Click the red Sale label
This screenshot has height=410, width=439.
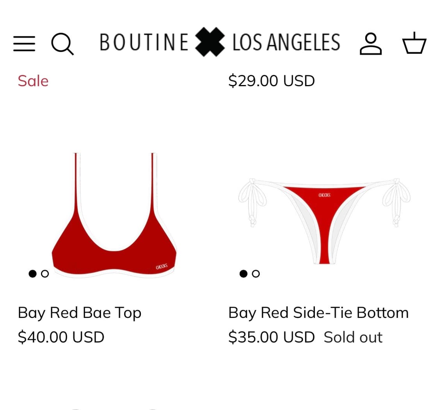coord(33,81)
